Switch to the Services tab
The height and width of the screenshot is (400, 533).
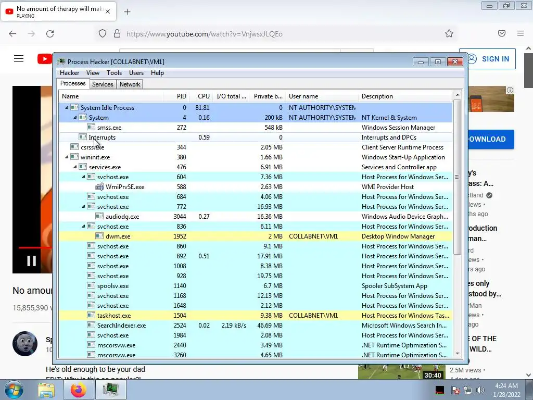click(x=103, y=84)
